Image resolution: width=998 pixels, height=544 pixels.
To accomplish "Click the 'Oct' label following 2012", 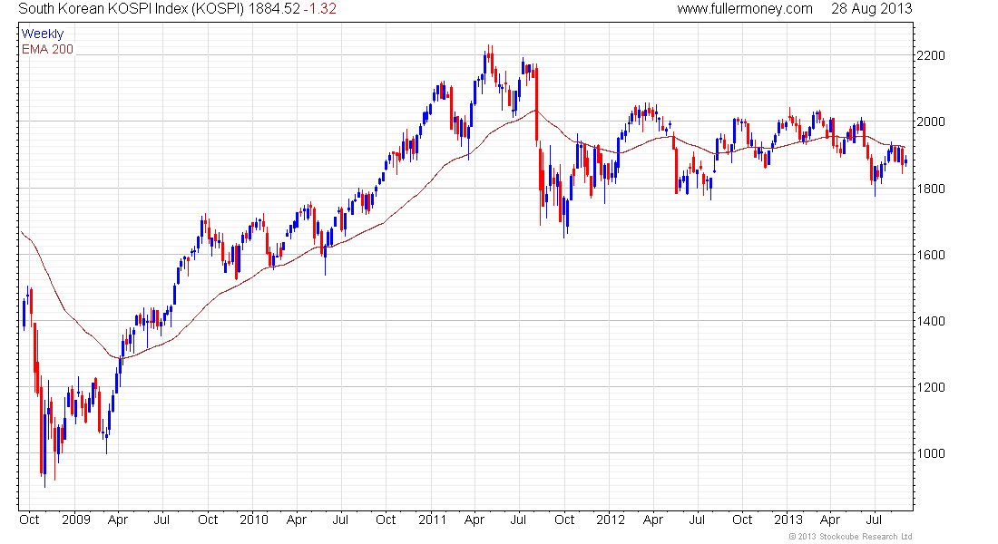I will [742, 520].
